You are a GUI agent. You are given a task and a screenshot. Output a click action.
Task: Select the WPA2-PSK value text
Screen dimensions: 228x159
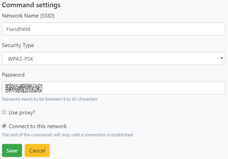tap(21, 59)
